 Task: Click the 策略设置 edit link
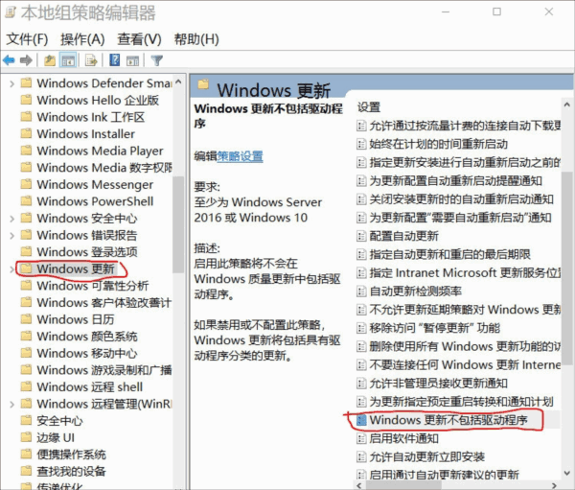[240, 156]
